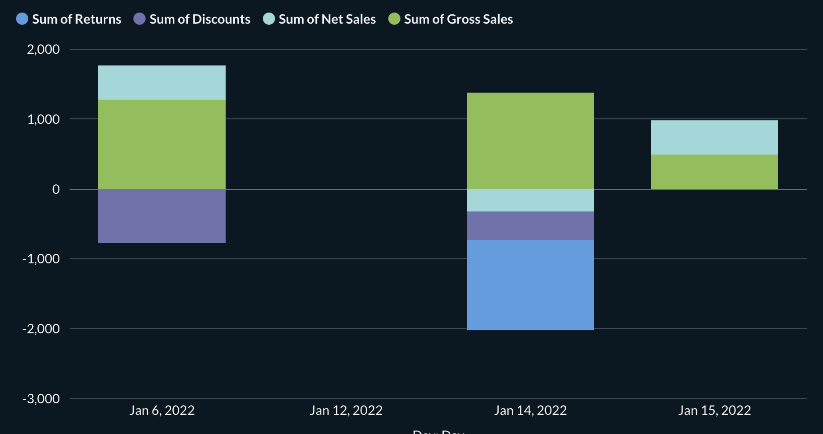Select the Jan 6 green Gross Sales bar
The height and width of the screenshot is (434, 823).
(x=162, y=144)
